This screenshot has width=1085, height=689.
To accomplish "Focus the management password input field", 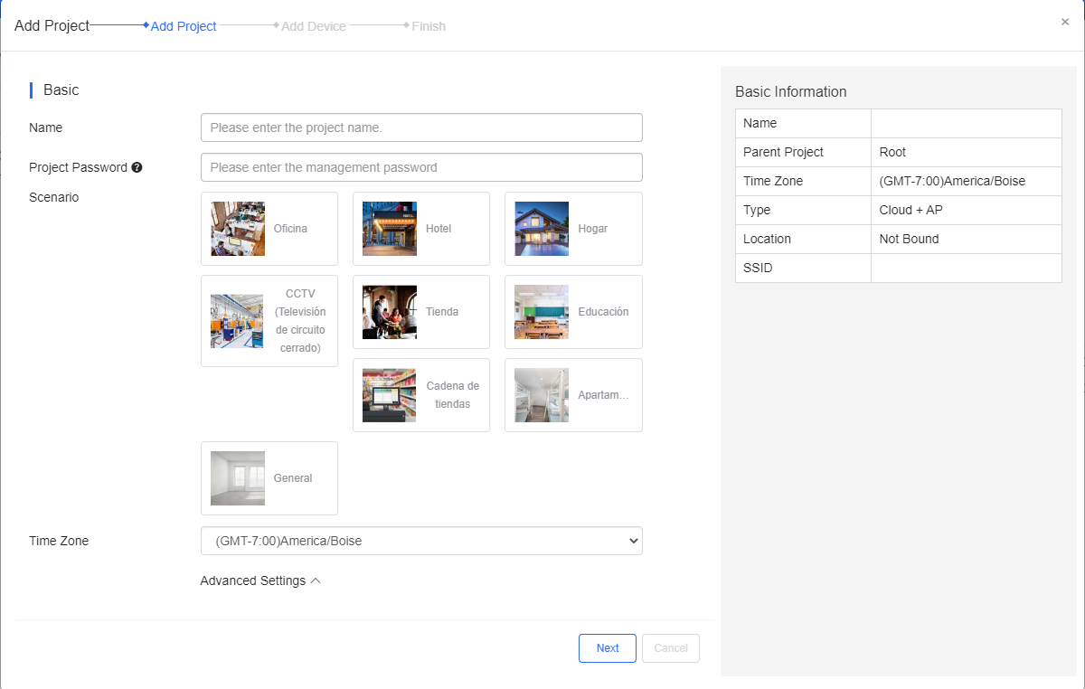I will tap(421, 167).
